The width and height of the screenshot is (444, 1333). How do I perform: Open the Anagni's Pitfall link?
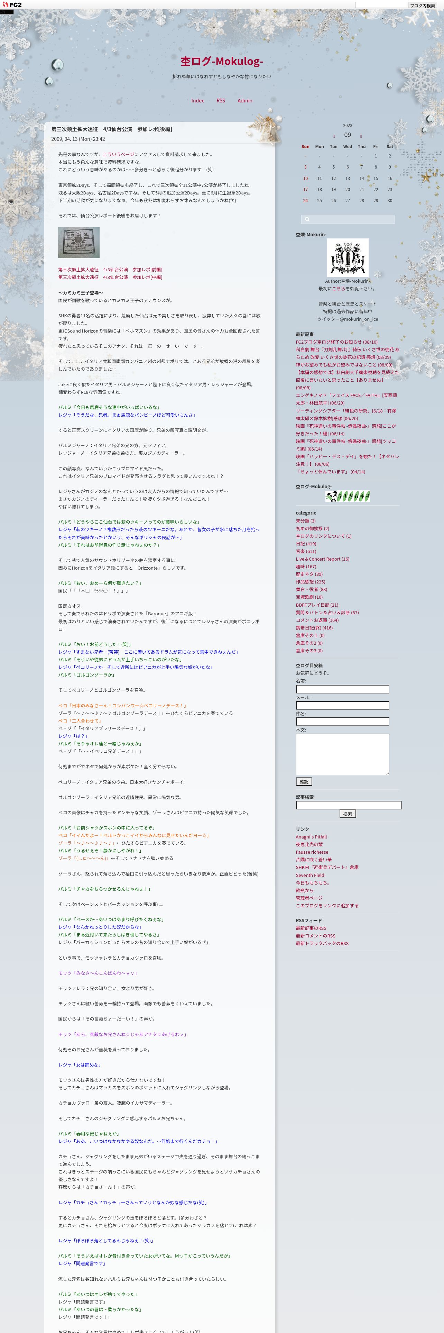pyautogui.click(x=311, y=837)
